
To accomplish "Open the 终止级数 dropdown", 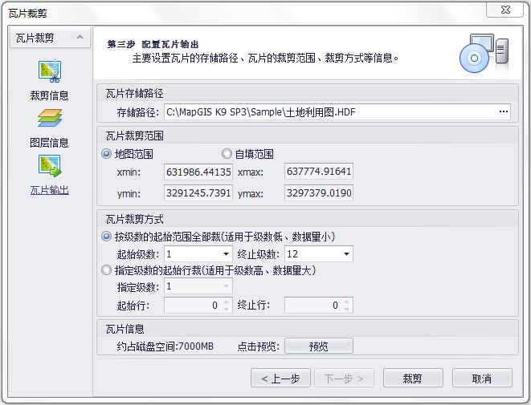I will [346, 254].
